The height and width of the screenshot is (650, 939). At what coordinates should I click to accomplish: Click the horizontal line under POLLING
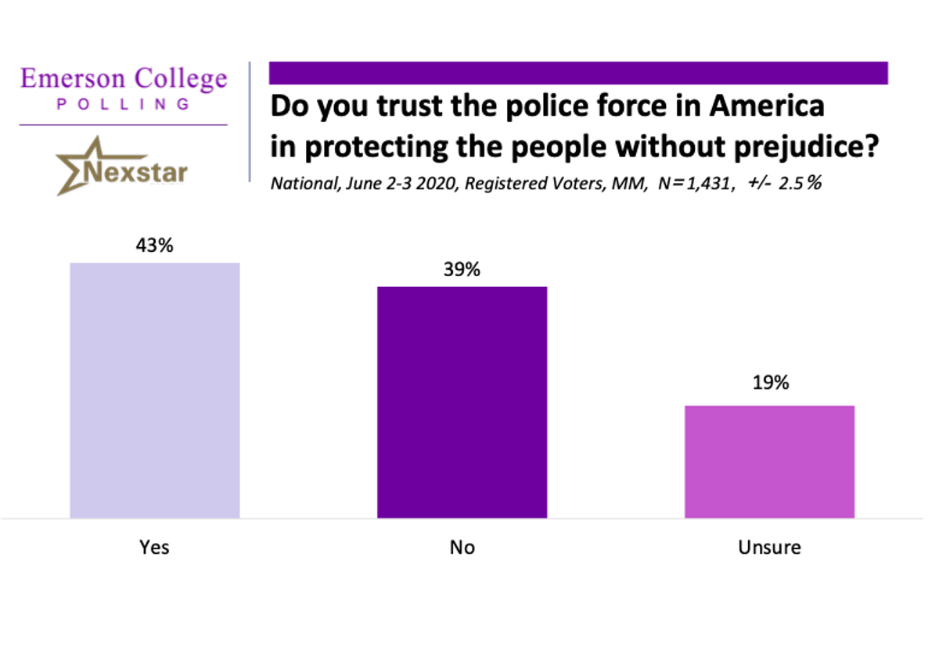point(124,124)
